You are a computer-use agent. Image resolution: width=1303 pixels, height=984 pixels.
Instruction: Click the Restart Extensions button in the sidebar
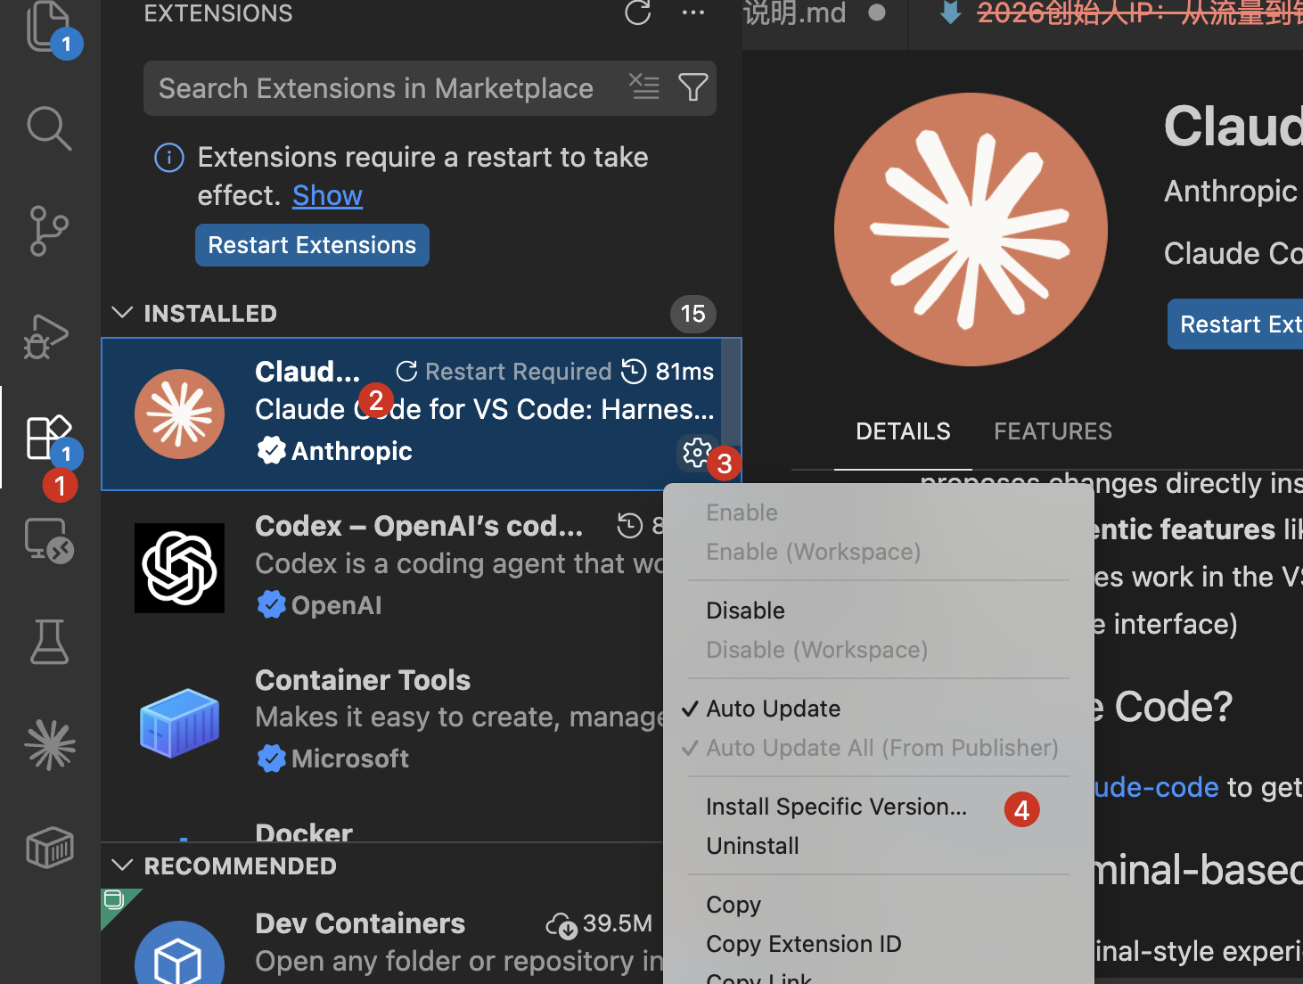point(312,245)
